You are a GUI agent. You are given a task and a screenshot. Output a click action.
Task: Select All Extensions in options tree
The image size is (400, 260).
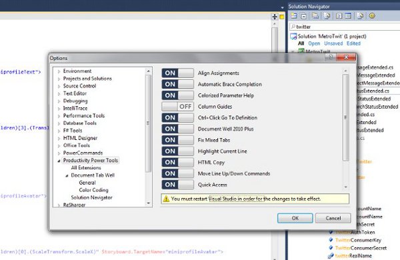point(86,167)
